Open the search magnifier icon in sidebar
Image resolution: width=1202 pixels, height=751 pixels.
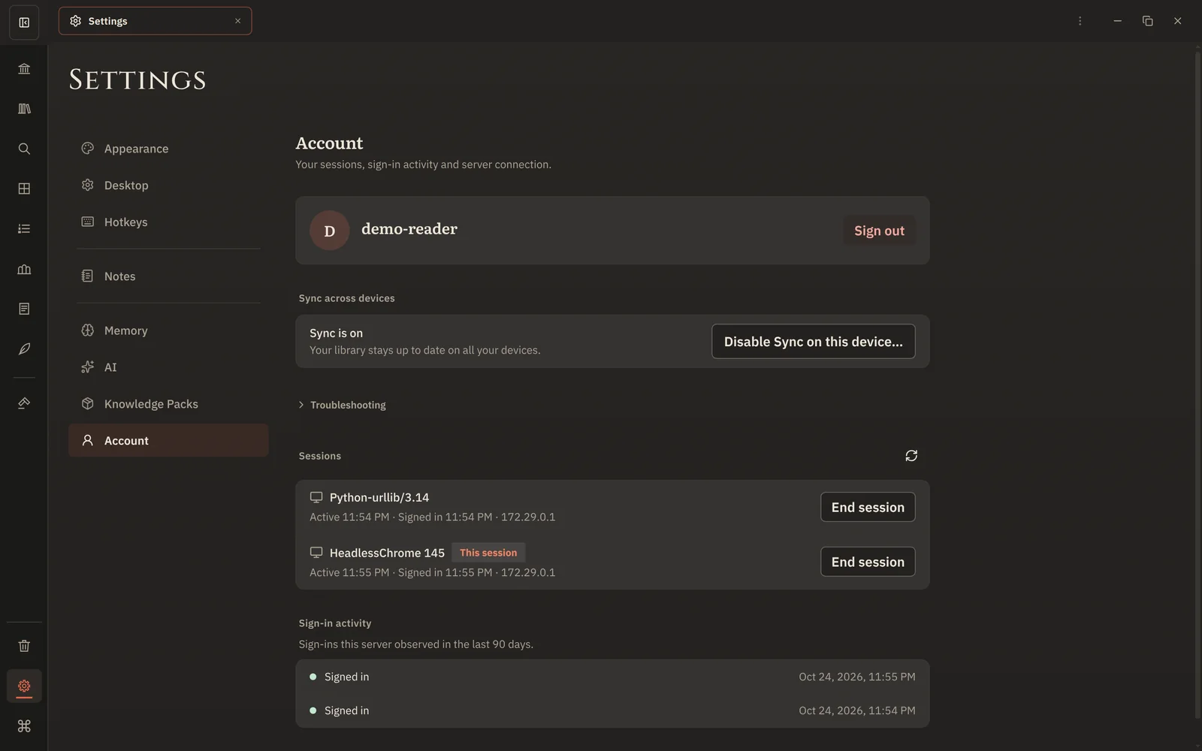tap(24, 149)
